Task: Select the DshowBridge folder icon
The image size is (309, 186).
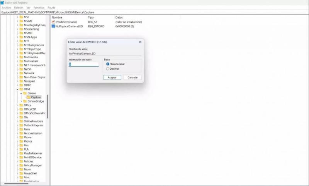Action: coord(25,101)
